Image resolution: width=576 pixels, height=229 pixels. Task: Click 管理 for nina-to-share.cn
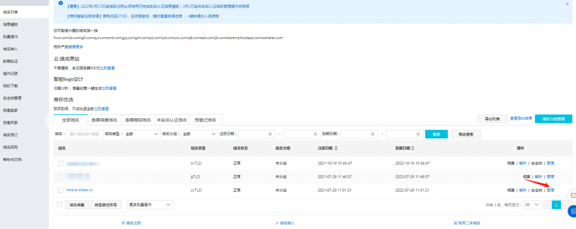click(550, 190)
